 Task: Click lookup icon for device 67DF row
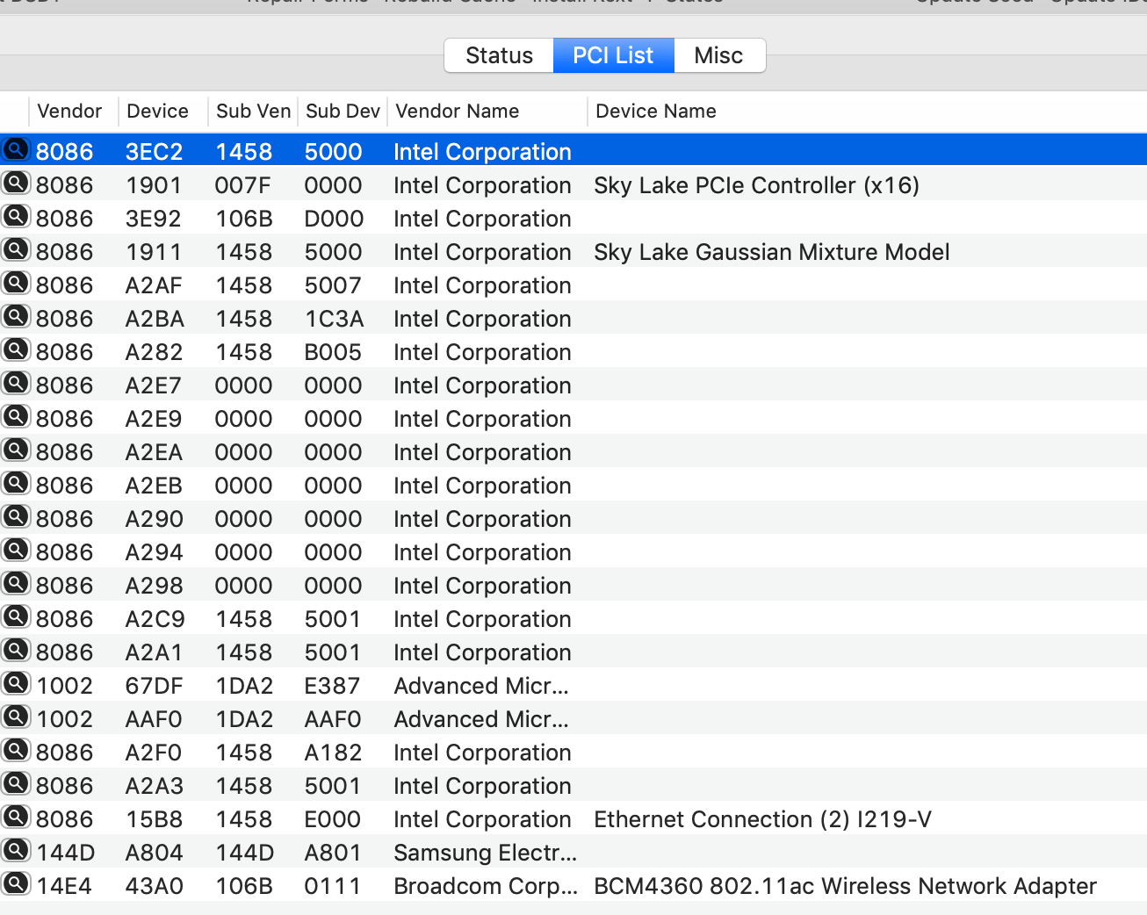point(16,683)
